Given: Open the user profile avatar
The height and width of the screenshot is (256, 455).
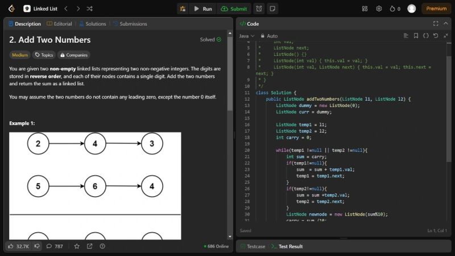Looking at the screenshot, I should point(411,9).
